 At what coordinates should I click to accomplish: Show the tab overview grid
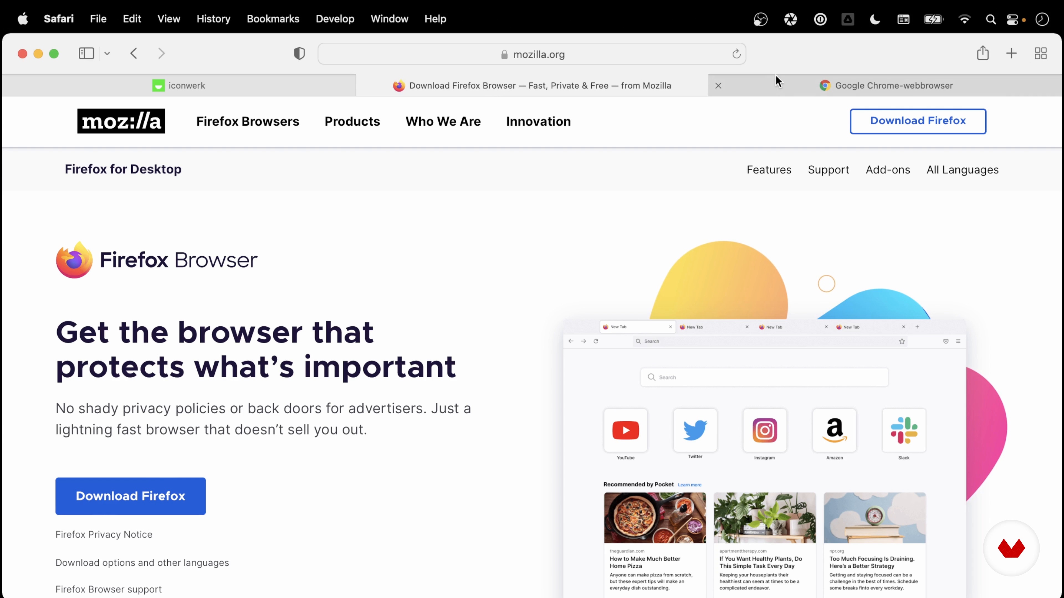pyautogui.click(x=1040, y=53)
